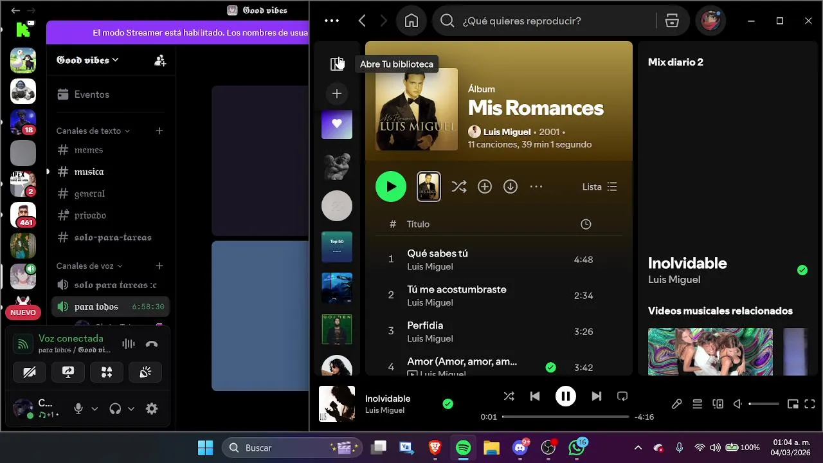
Task: Open the playback queue icon
Action: [697, 404]
